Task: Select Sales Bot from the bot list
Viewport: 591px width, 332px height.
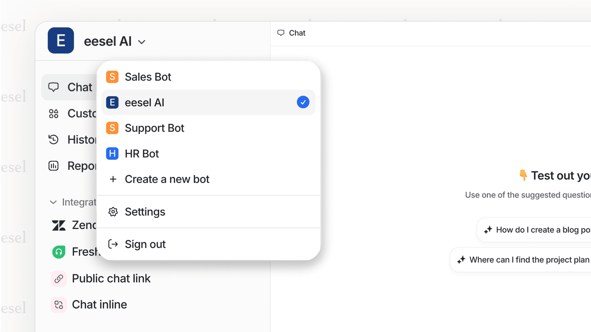Action: click(x=148, y=77)
